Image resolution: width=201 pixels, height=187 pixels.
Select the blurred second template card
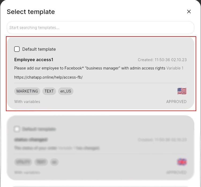click(100, 150)
